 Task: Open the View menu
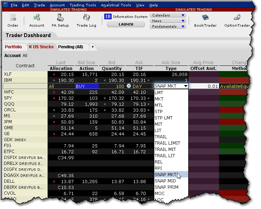pyautogui.click(x=140, y=5)
